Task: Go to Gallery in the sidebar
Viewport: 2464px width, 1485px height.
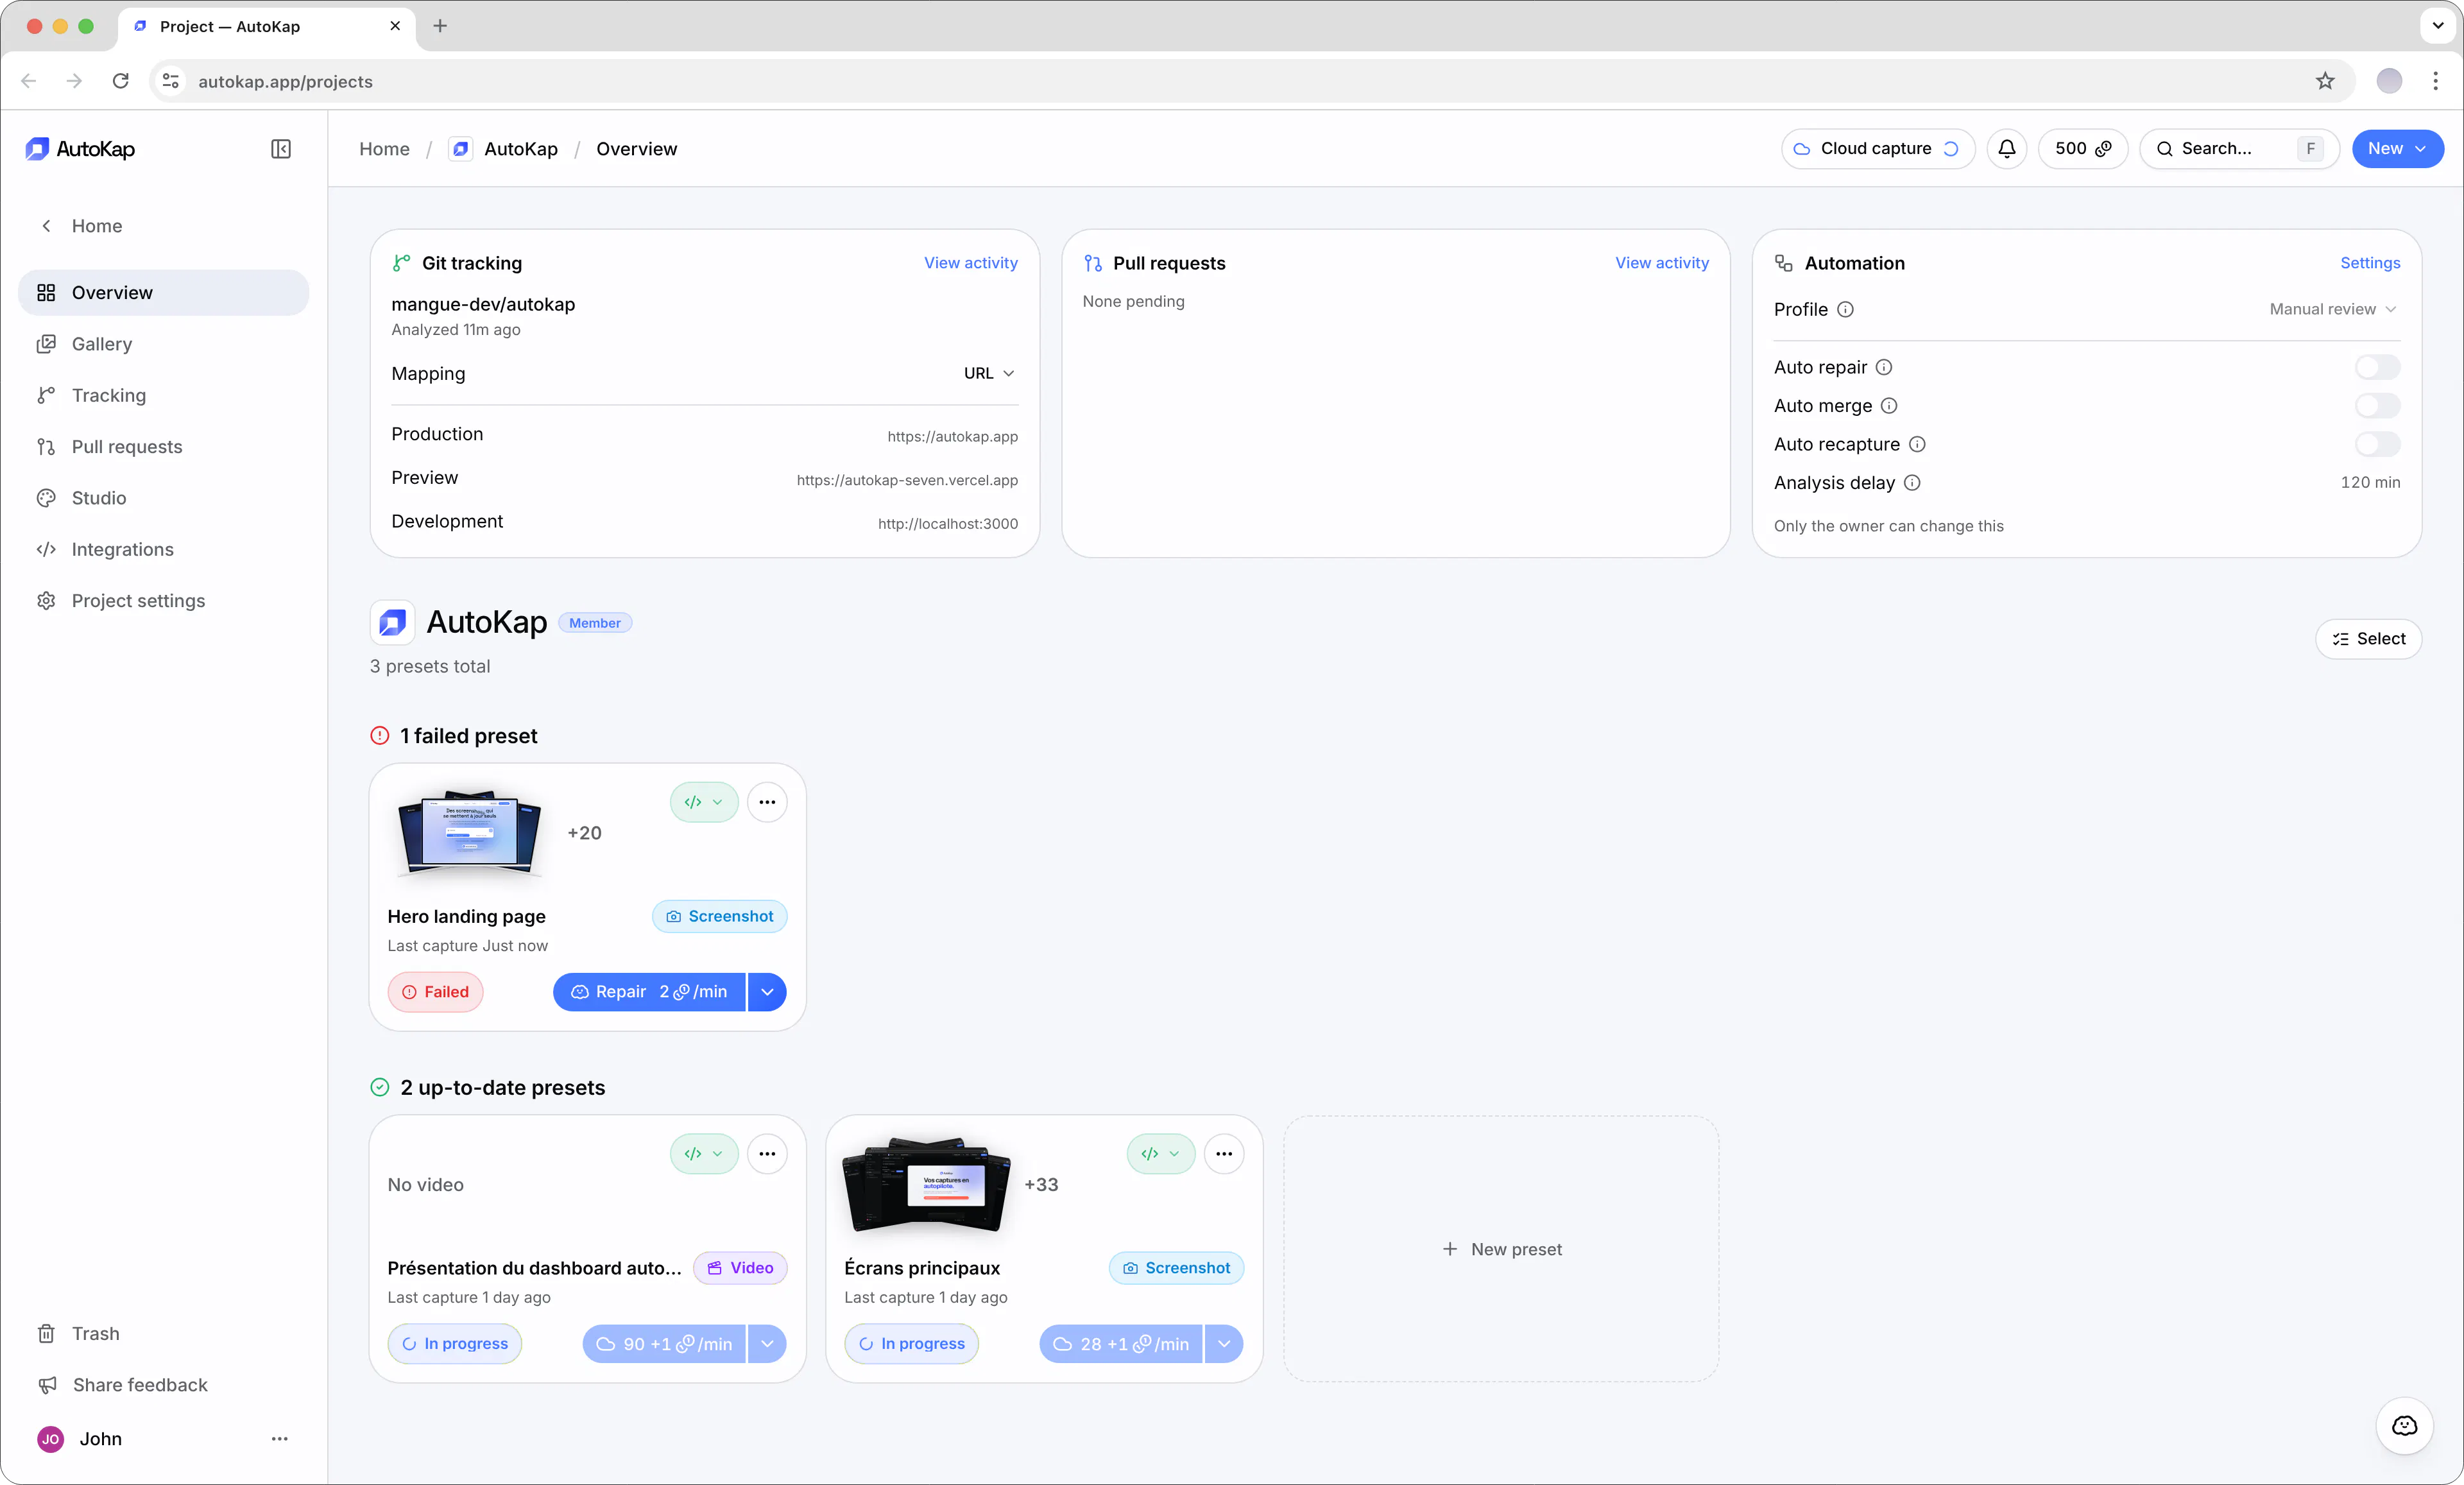Action: click(164, 344)
